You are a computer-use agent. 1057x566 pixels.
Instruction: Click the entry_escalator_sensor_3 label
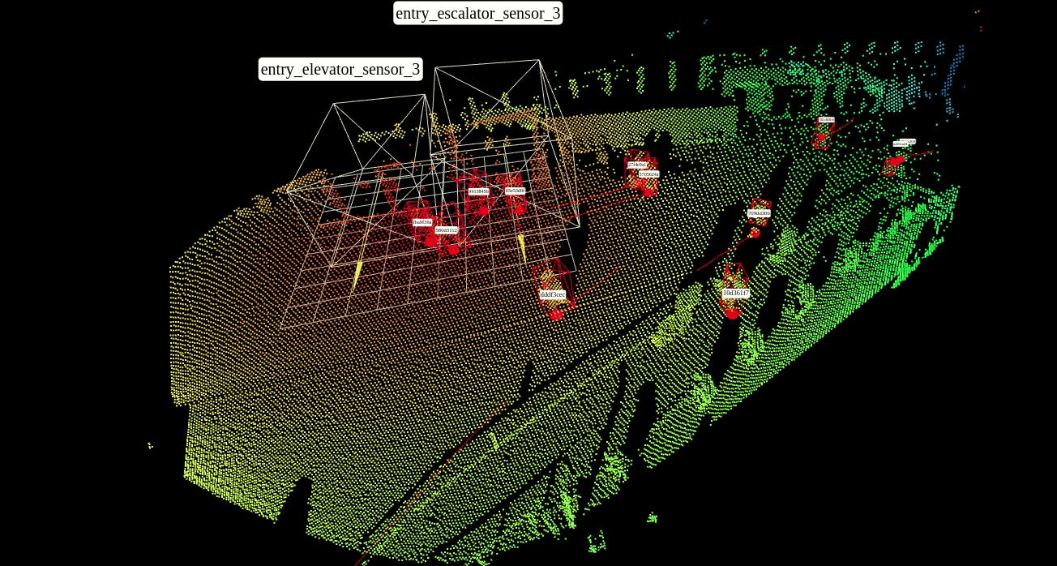(x=477, y=13)
